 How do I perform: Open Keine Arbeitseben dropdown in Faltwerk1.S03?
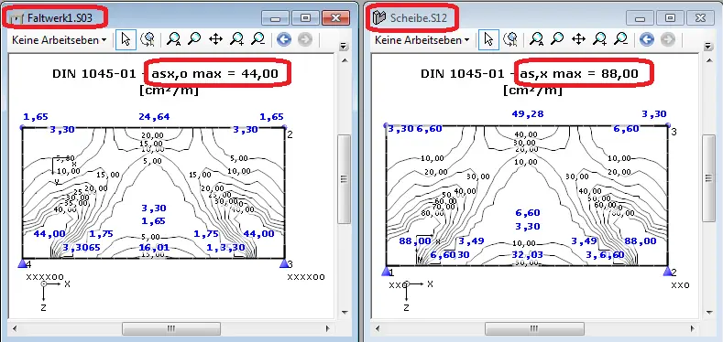[x=59, y=40]
